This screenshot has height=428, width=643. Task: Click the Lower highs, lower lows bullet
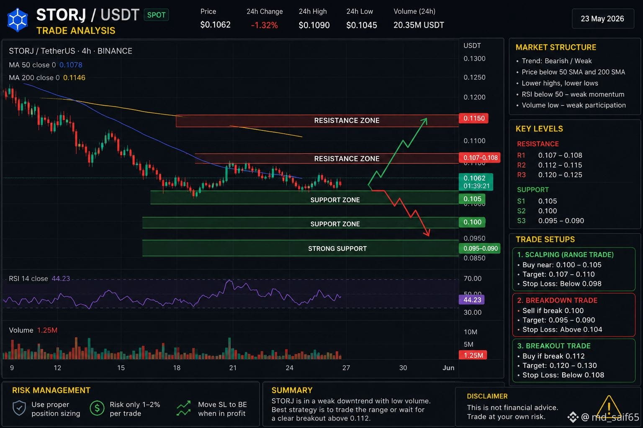click(x=557, y=83)
